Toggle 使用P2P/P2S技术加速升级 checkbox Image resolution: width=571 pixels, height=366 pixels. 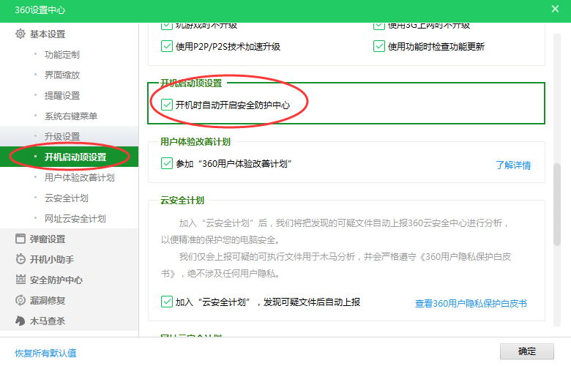(167, 47)
